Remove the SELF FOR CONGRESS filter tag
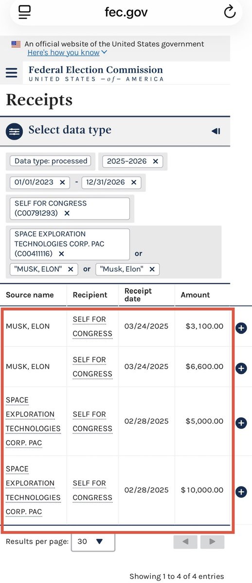Viewport: 252px width, 583px height. [x=67, y=213]
